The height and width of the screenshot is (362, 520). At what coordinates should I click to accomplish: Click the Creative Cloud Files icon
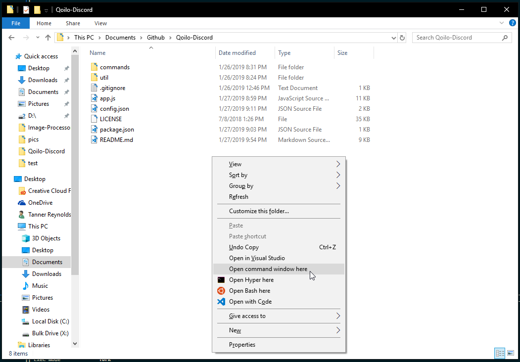pyautogui.click(x=22, y=191)
